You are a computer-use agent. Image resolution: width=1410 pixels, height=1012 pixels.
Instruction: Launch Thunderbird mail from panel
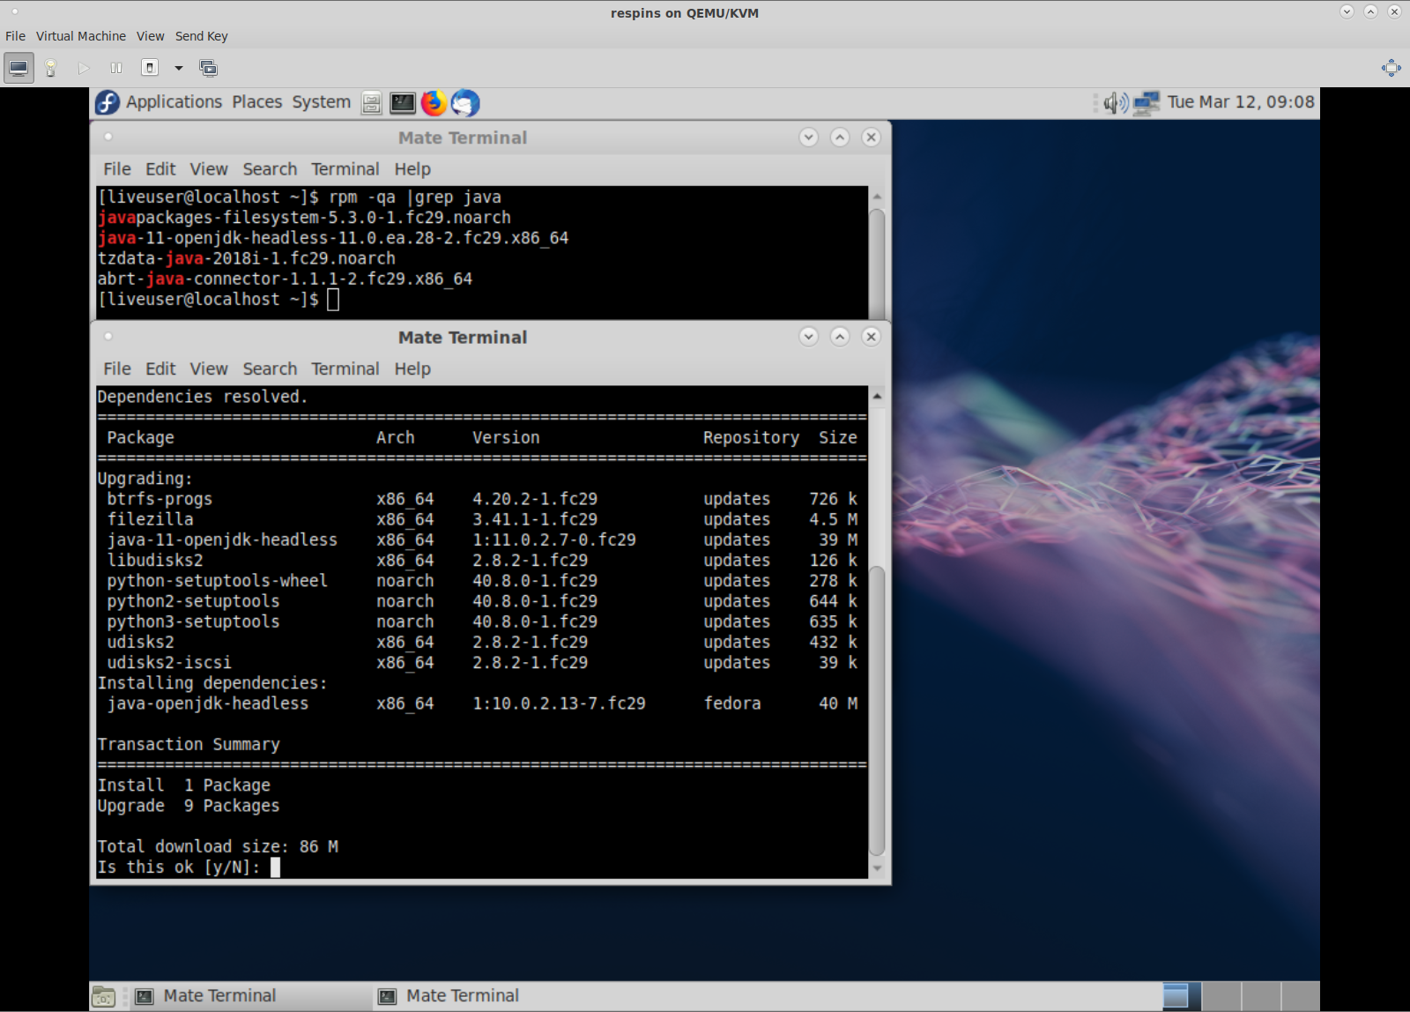pyautogui.click(x=465, y=103)
